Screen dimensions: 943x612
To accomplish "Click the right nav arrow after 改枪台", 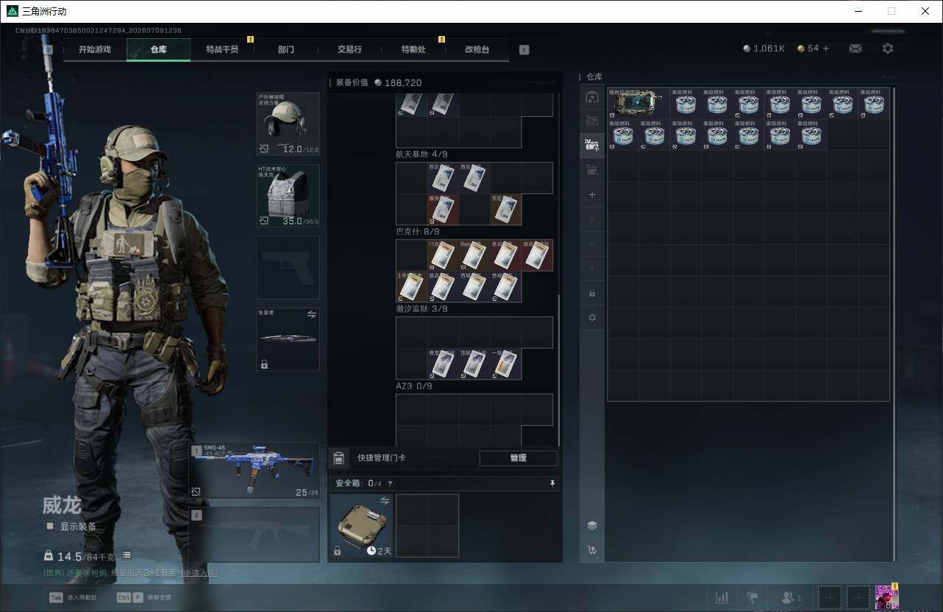I will [x=524, y=50].
